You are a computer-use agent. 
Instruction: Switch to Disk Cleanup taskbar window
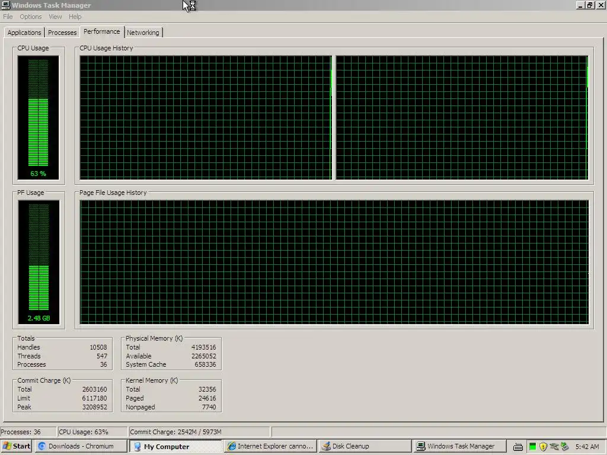[365, 446]
